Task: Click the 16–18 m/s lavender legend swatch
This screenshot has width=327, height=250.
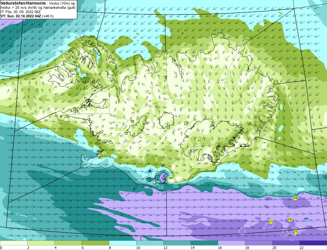Action: pos(232,243)
